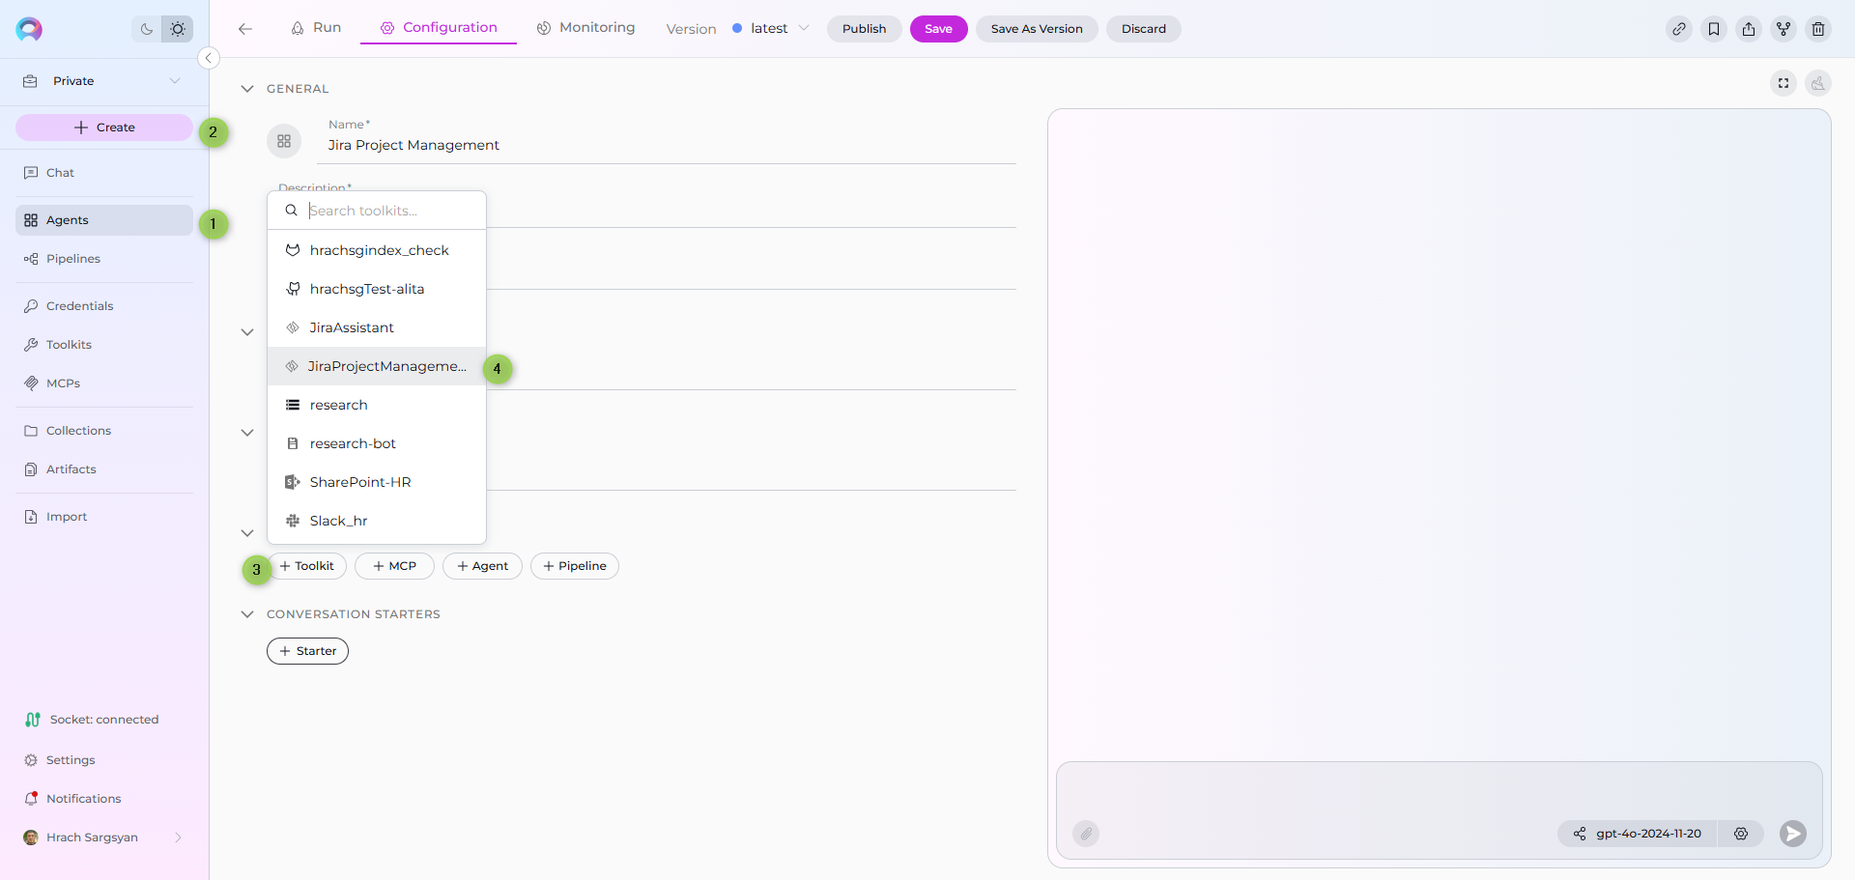This screenshot has width=1855, height=880.
Task: Click the Save button
Action: click(x=938, y=29)
